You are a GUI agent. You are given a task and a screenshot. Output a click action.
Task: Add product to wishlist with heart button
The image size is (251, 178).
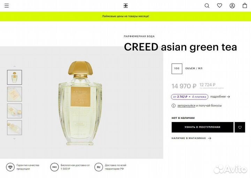[x=239, y=127]
